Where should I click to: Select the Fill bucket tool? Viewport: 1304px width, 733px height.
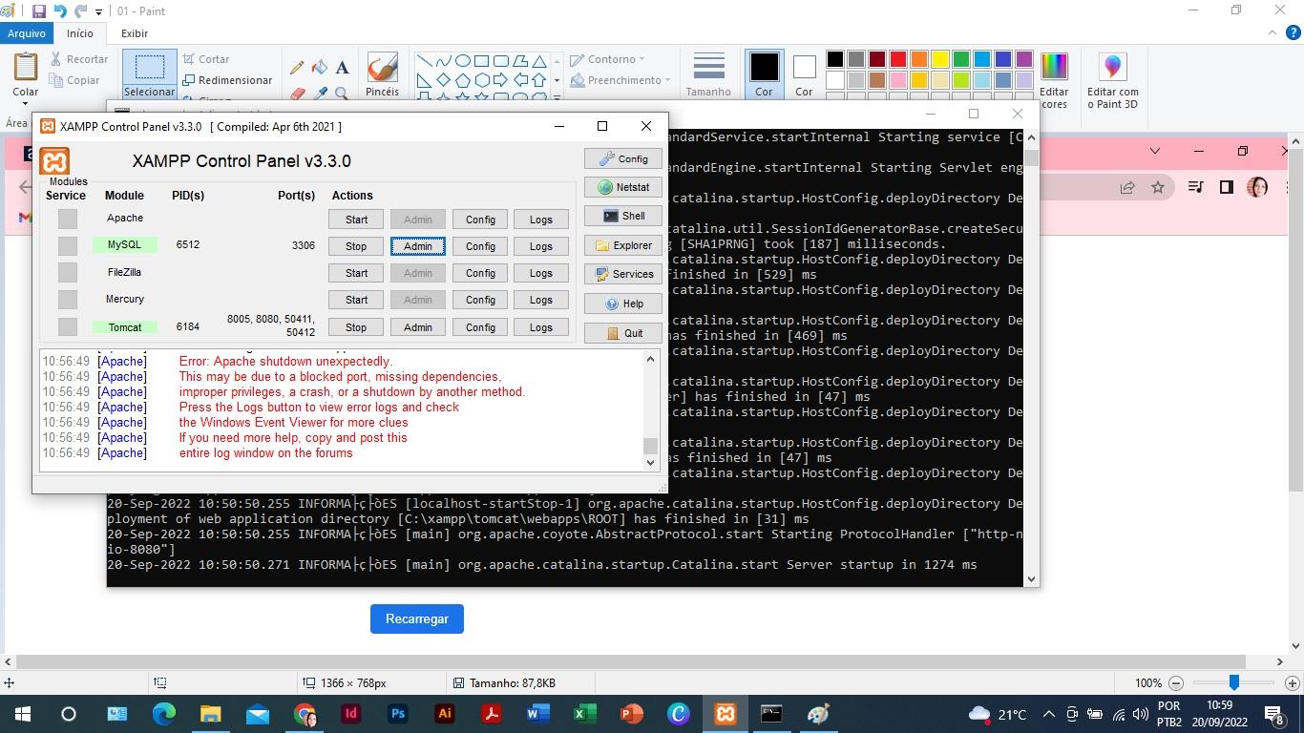coord(320,68)
